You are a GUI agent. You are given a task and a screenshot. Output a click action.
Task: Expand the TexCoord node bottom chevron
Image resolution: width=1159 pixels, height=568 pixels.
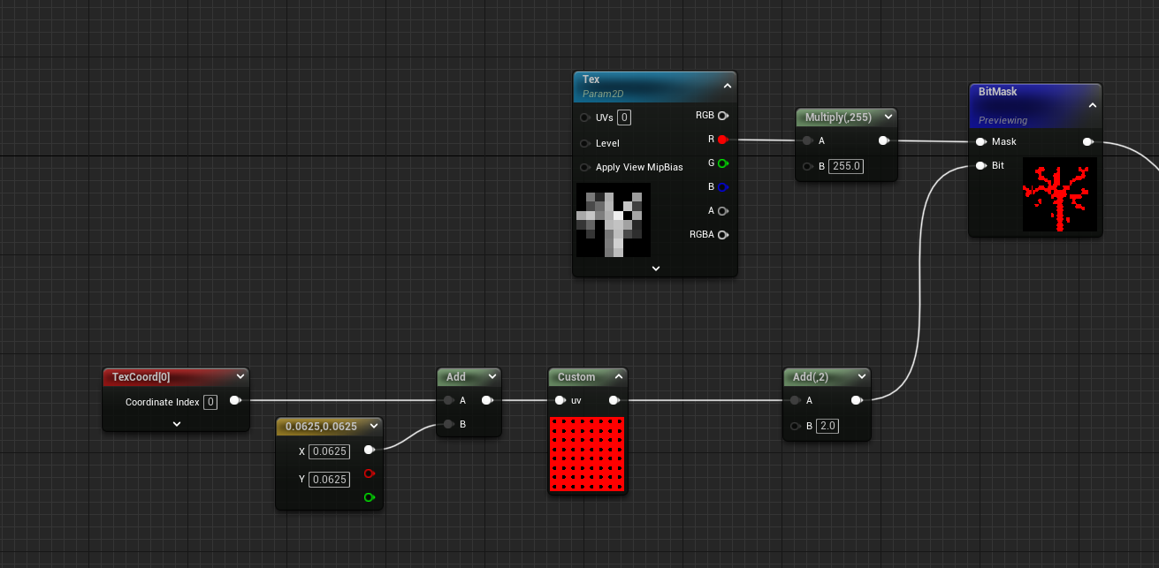176,423
